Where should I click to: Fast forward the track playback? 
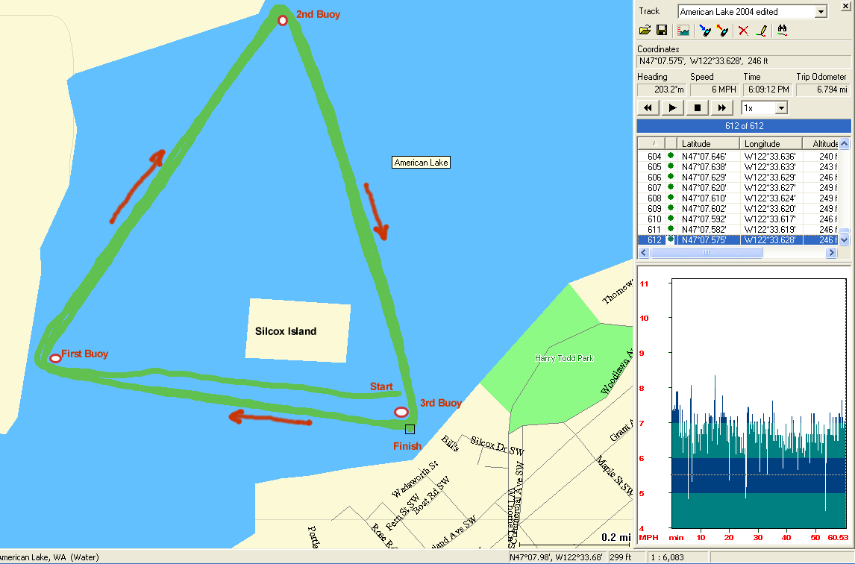pyautogui.click(x=721, y=108)
